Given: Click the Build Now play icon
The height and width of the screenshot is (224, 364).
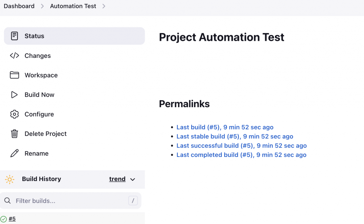Looking at the screenshot, I should pos(14,95).
